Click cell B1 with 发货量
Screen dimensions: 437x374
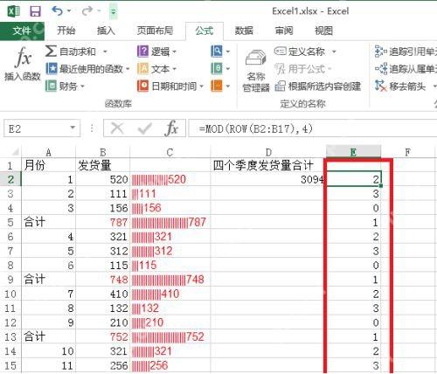[x=102, y=165]
